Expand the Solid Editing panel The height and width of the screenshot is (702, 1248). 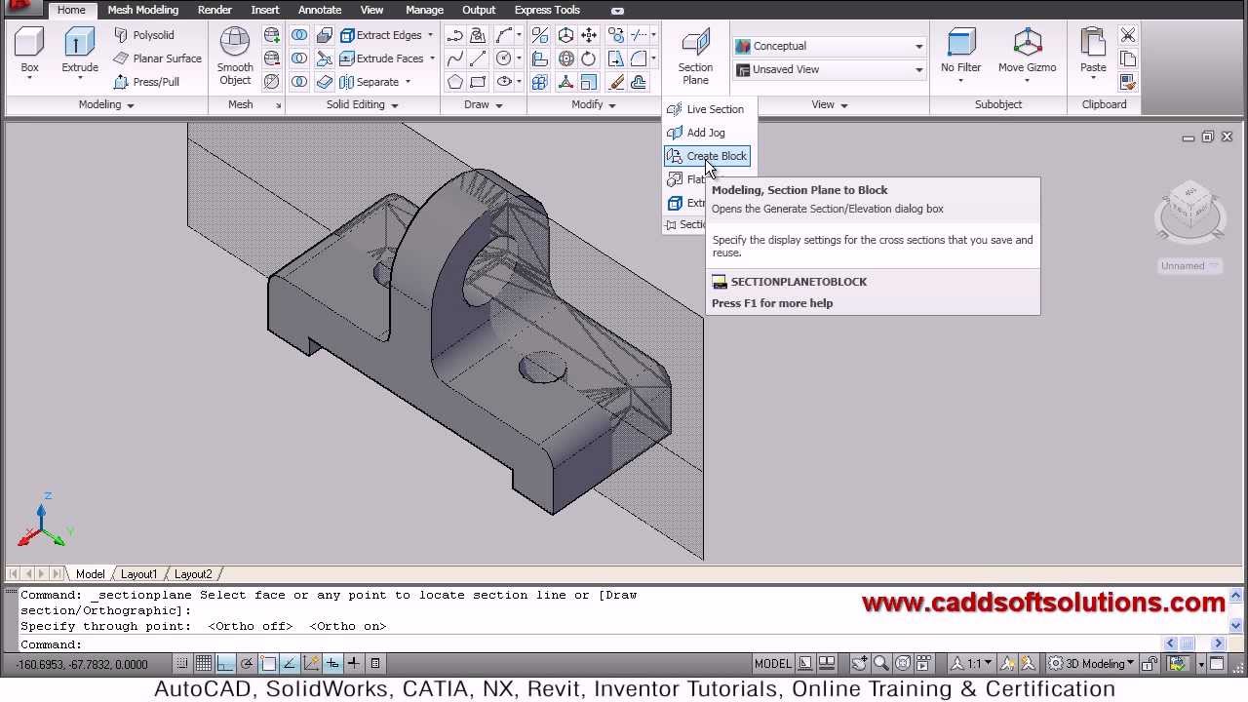[362, 104]
